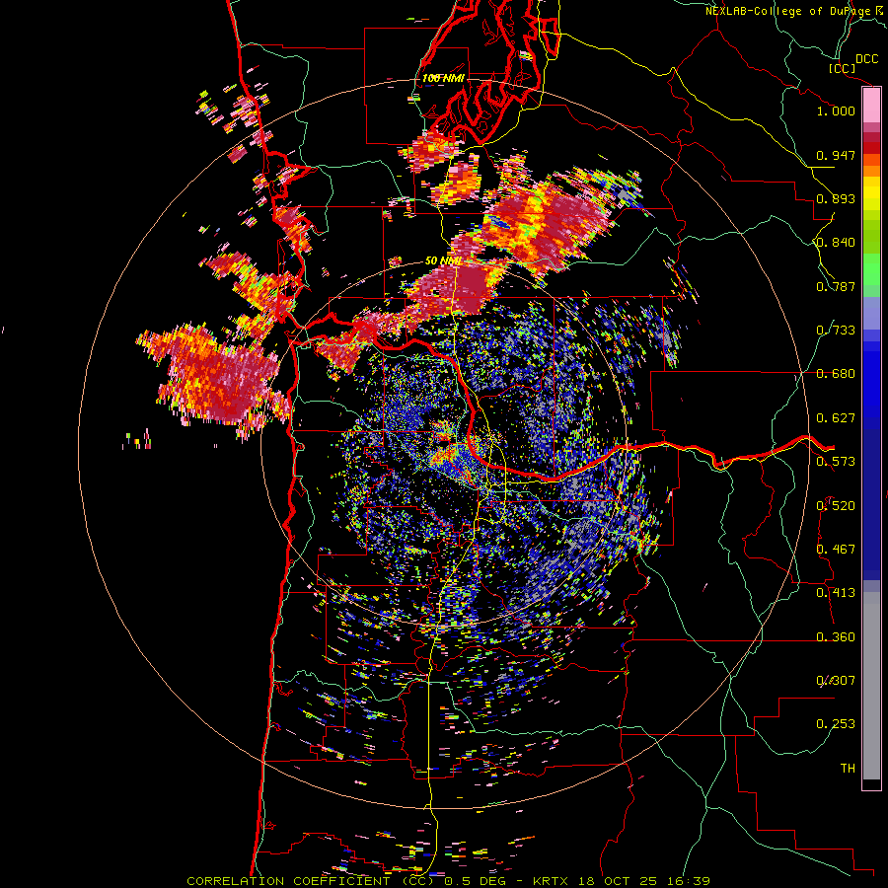Click the [CC] legend label
This screenshot has width=888, height=888.
click(843, 68)
